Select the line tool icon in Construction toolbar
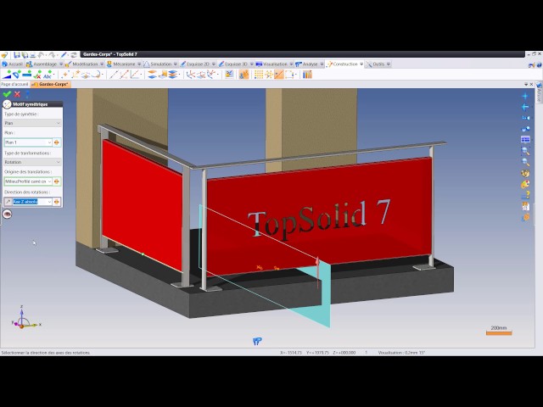The image size is (543, 407). [x=113, y=75]
